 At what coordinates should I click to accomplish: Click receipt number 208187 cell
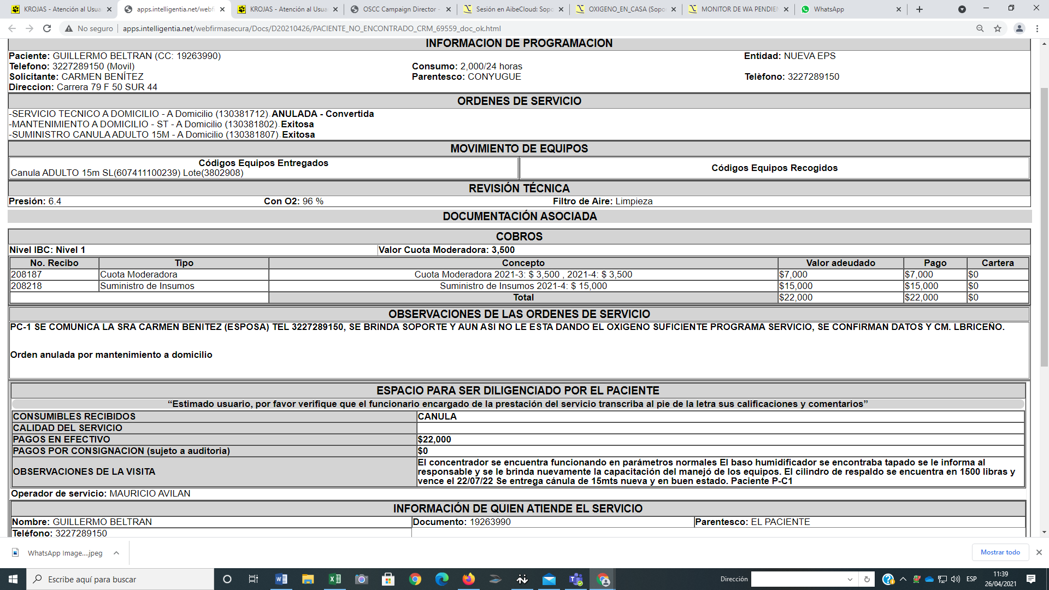(54, 274)
